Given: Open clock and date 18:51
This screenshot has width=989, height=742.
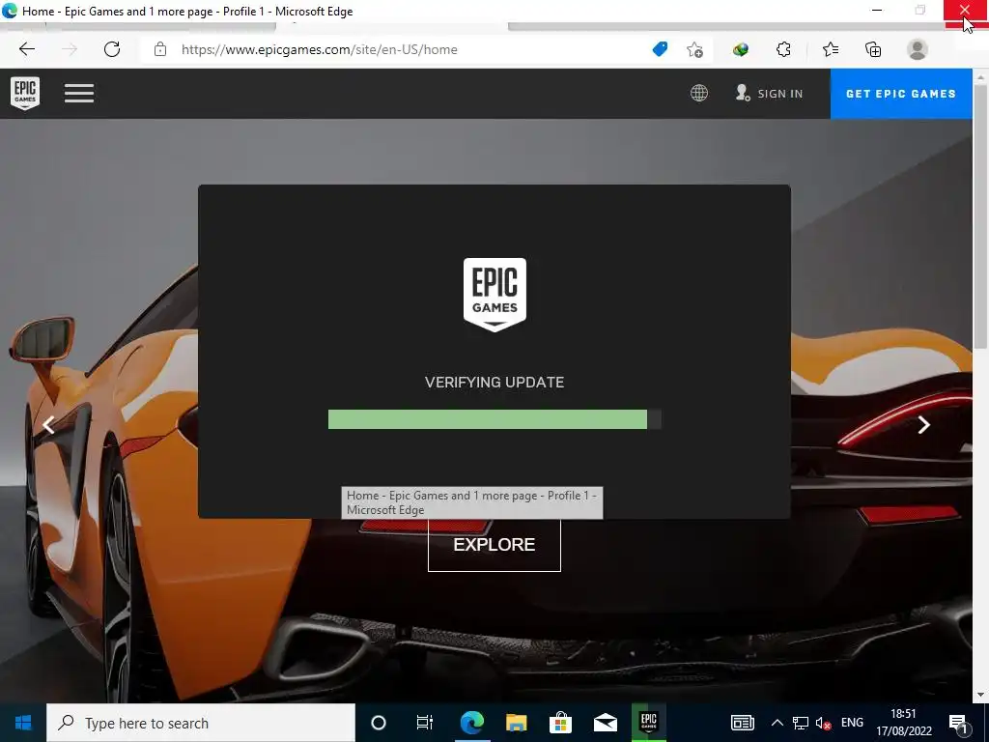Looking at the screenshot, I should coord(903,723).
